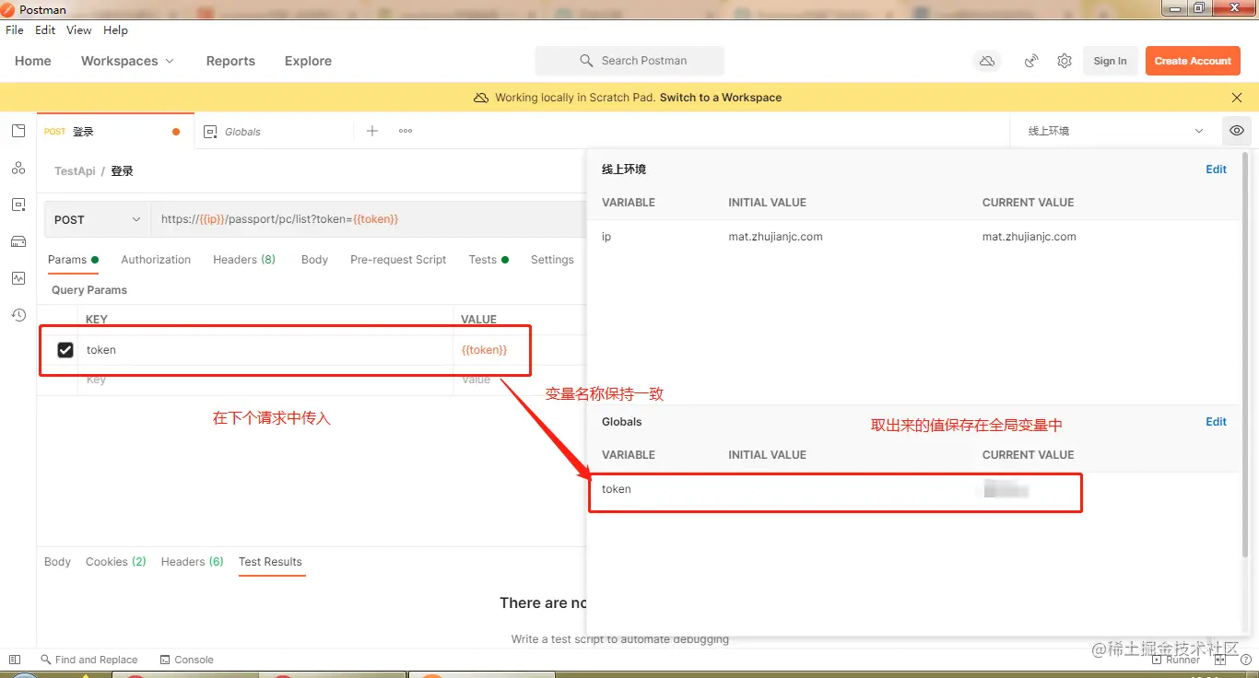Open the Edit menu
This screenshot has height=678, width=1259.
click(x=45, y=30)
